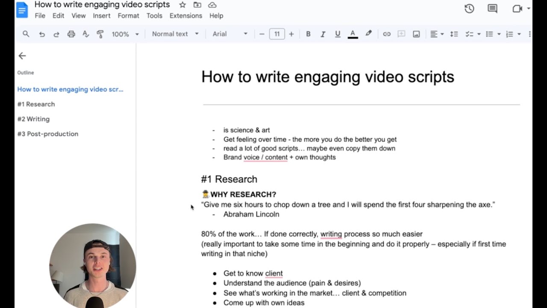Open the 100% zoom dropdown

point(125,34)
